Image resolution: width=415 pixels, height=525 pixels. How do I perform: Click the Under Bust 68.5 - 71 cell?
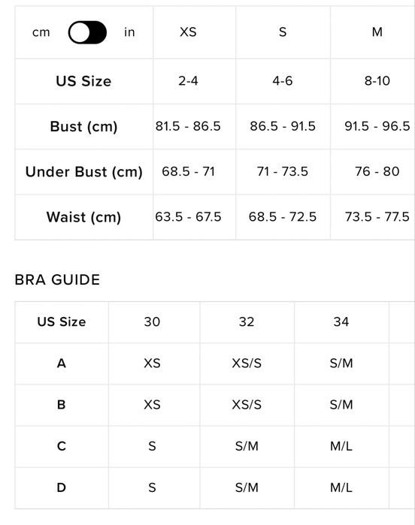(188, 171)
